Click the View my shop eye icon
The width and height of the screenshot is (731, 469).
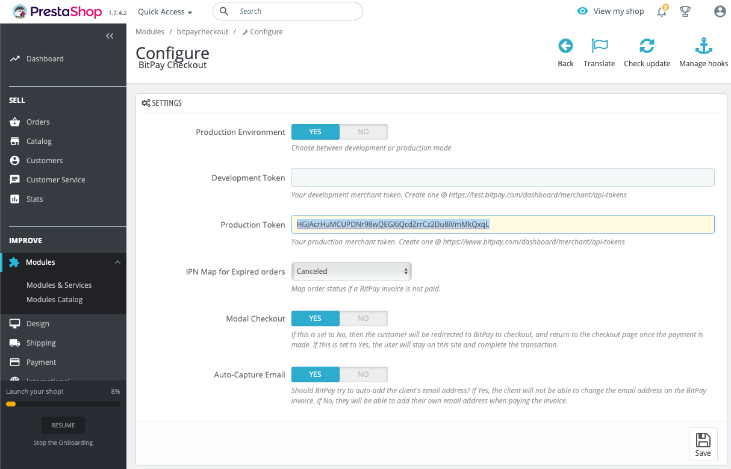point(582,11)
